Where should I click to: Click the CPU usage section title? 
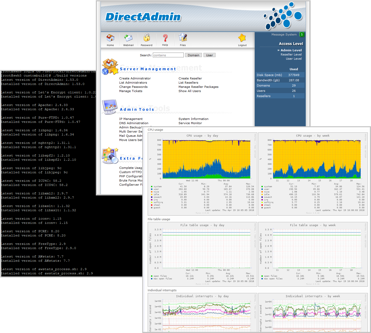click(x=155, y=130)
